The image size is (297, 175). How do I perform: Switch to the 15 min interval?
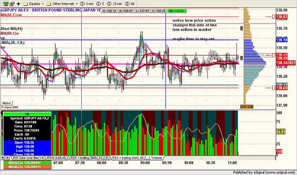click(115, 4)
